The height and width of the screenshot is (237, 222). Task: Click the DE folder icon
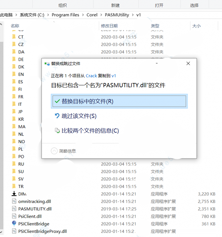pyautogui.click(x=14, y=59)
